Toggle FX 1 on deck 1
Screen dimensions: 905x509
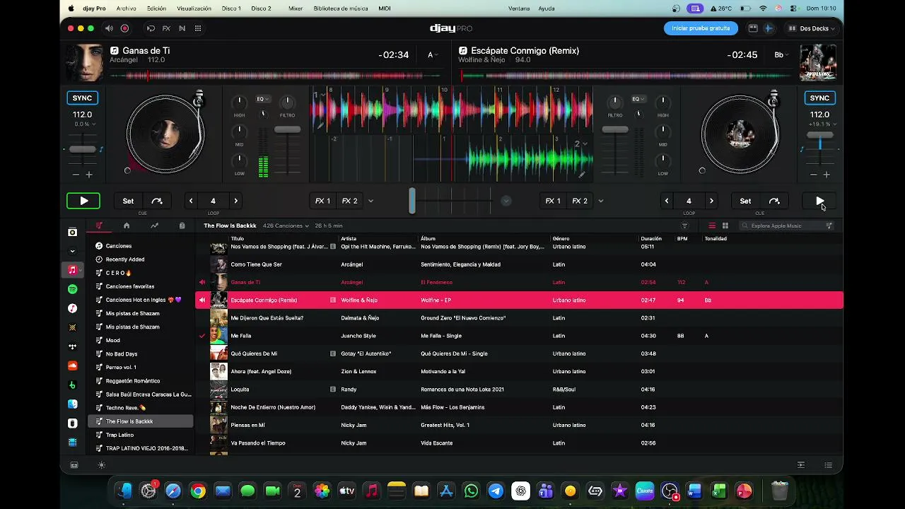pyautogui.click(x=323, y=201)
